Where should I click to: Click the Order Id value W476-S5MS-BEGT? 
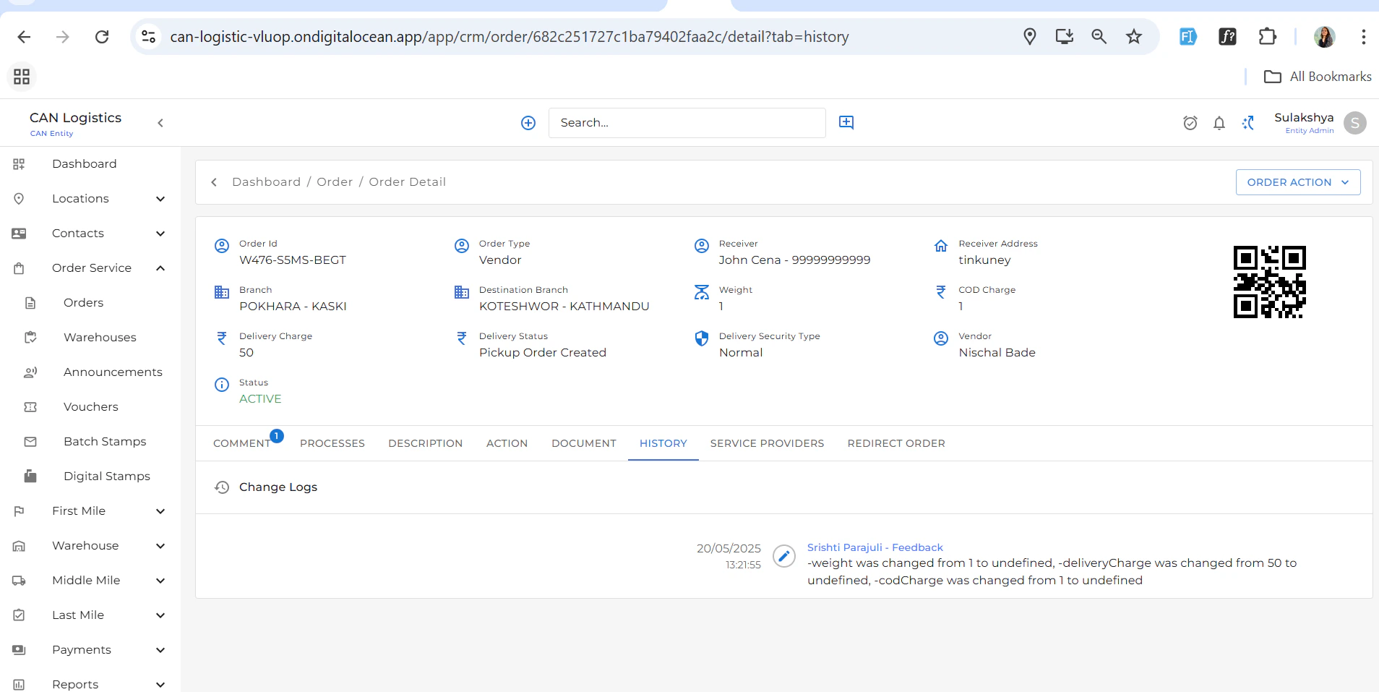[293, 260]
